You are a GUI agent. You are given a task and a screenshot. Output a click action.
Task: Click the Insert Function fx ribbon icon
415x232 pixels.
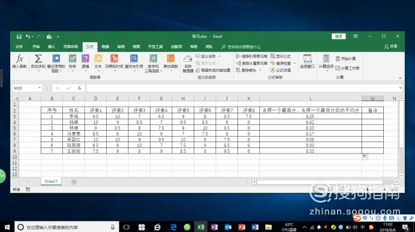click(x=19, y=61)
